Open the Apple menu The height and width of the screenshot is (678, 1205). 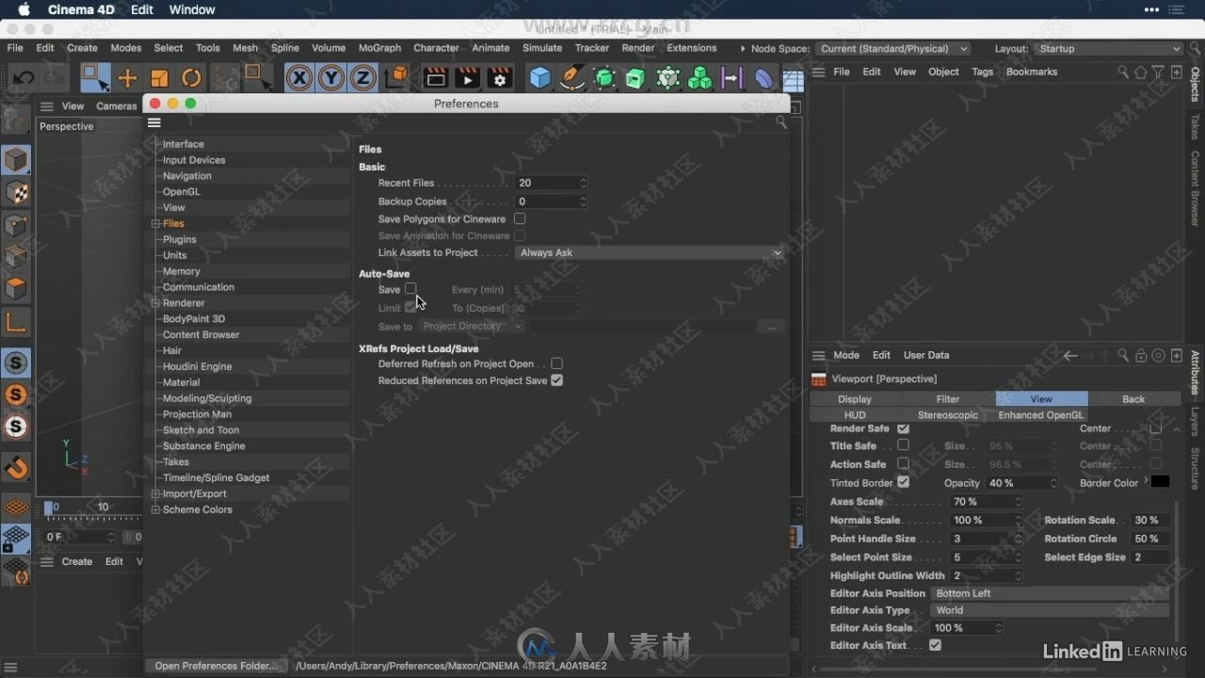[24, 9]
